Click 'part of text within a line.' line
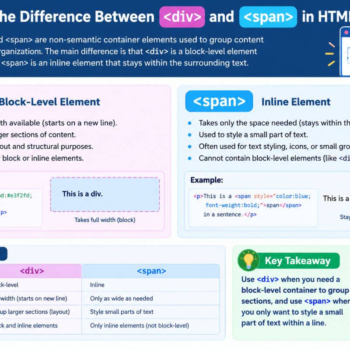Viewport: 350px width, 350px height. pyautogui.click(x=283, y=323)
